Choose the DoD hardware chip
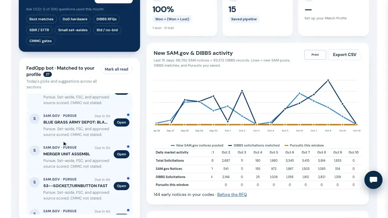Viewport: 388px width, 218px height. click(x=75, y=19)
